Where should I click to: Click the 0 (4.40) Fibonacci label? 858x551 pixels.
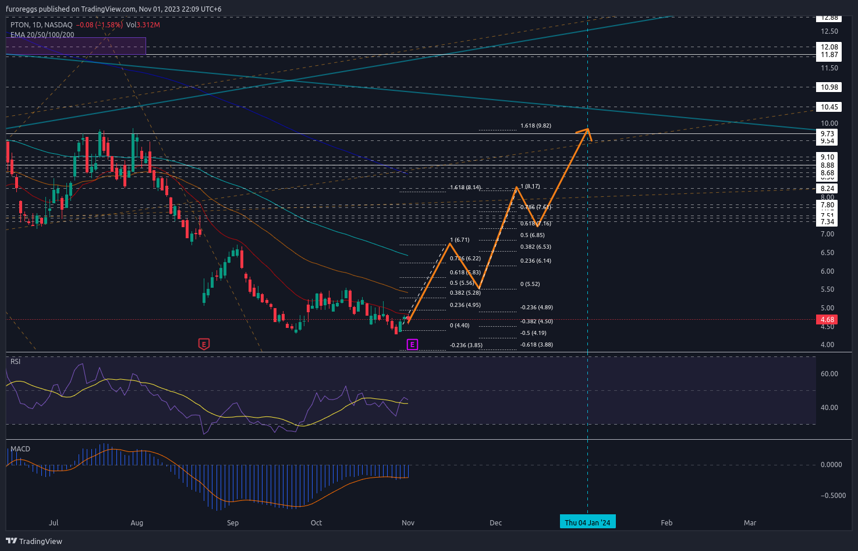pyautogui.click(x=459, y=326)
